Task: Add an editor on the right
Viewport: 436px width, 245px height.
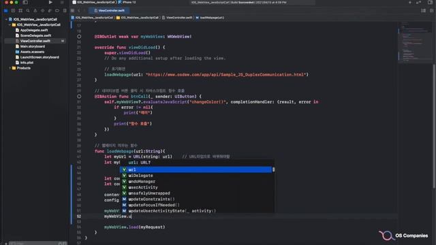Action: click(x=431, y=11)
